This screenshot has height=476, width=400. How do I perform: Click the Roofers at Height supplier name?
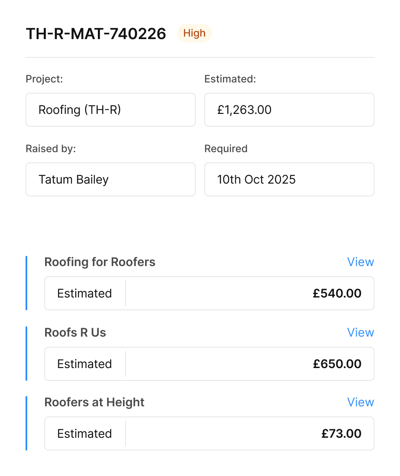coord(94,402)
